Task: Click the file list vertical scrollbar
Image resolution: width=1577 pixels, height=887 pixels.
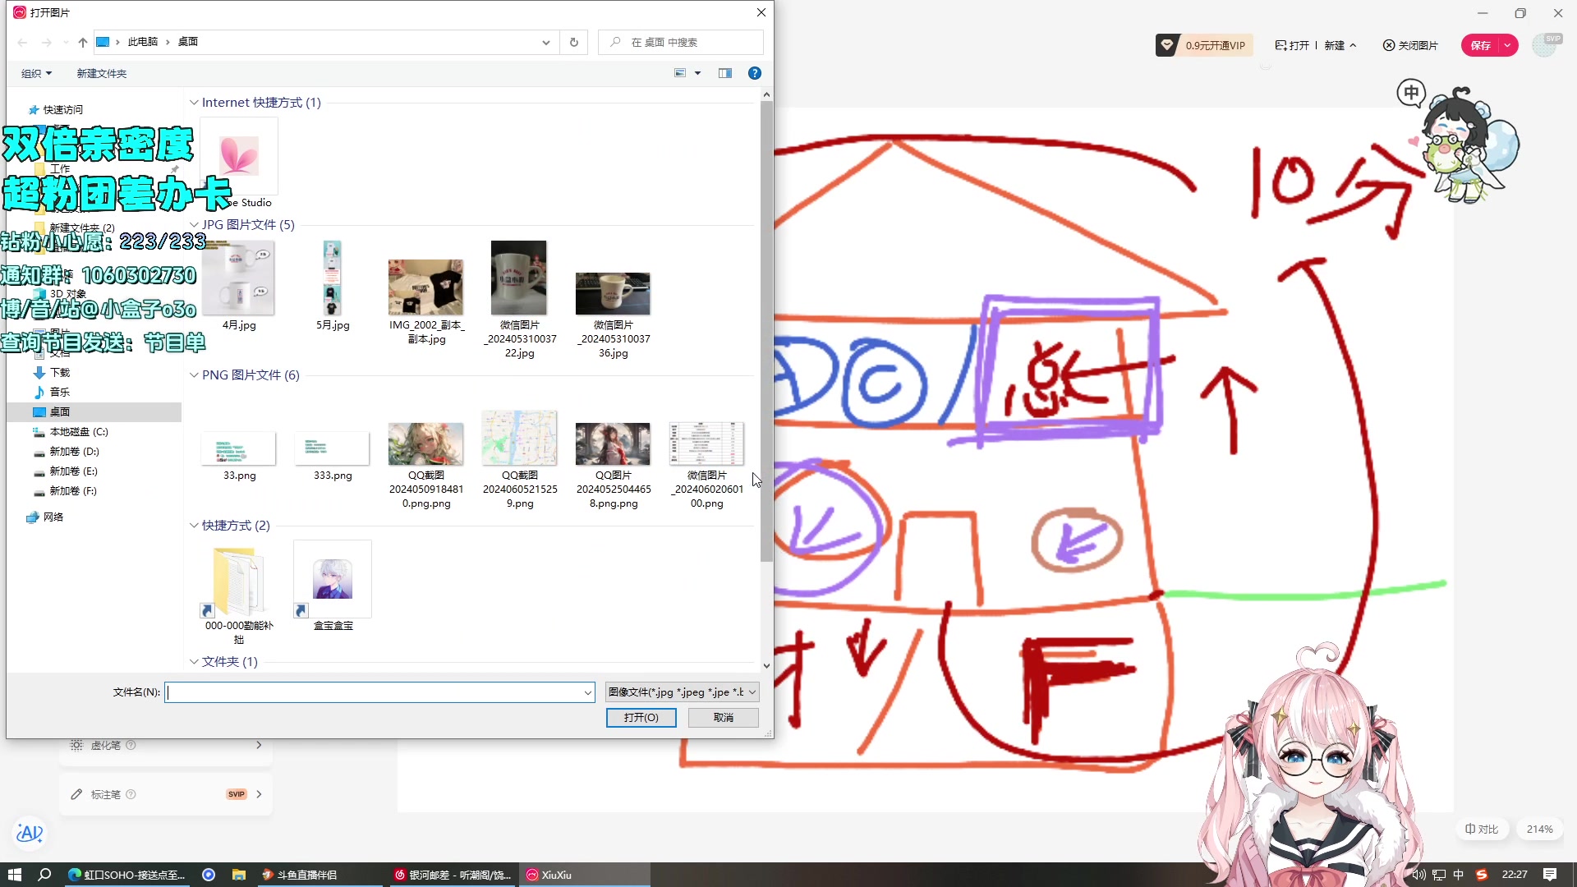Action: [766, 329]
